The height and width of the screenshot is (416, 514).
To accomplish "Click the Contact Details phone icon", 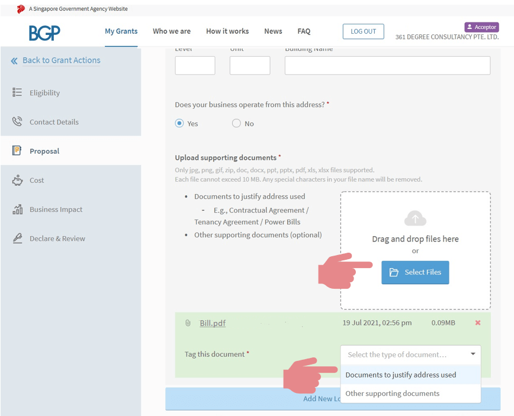I will click(17, 122).
